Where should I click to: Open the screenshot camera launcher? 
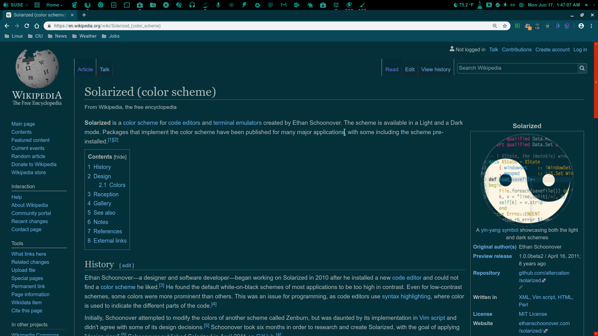click(x=140, y=5)
